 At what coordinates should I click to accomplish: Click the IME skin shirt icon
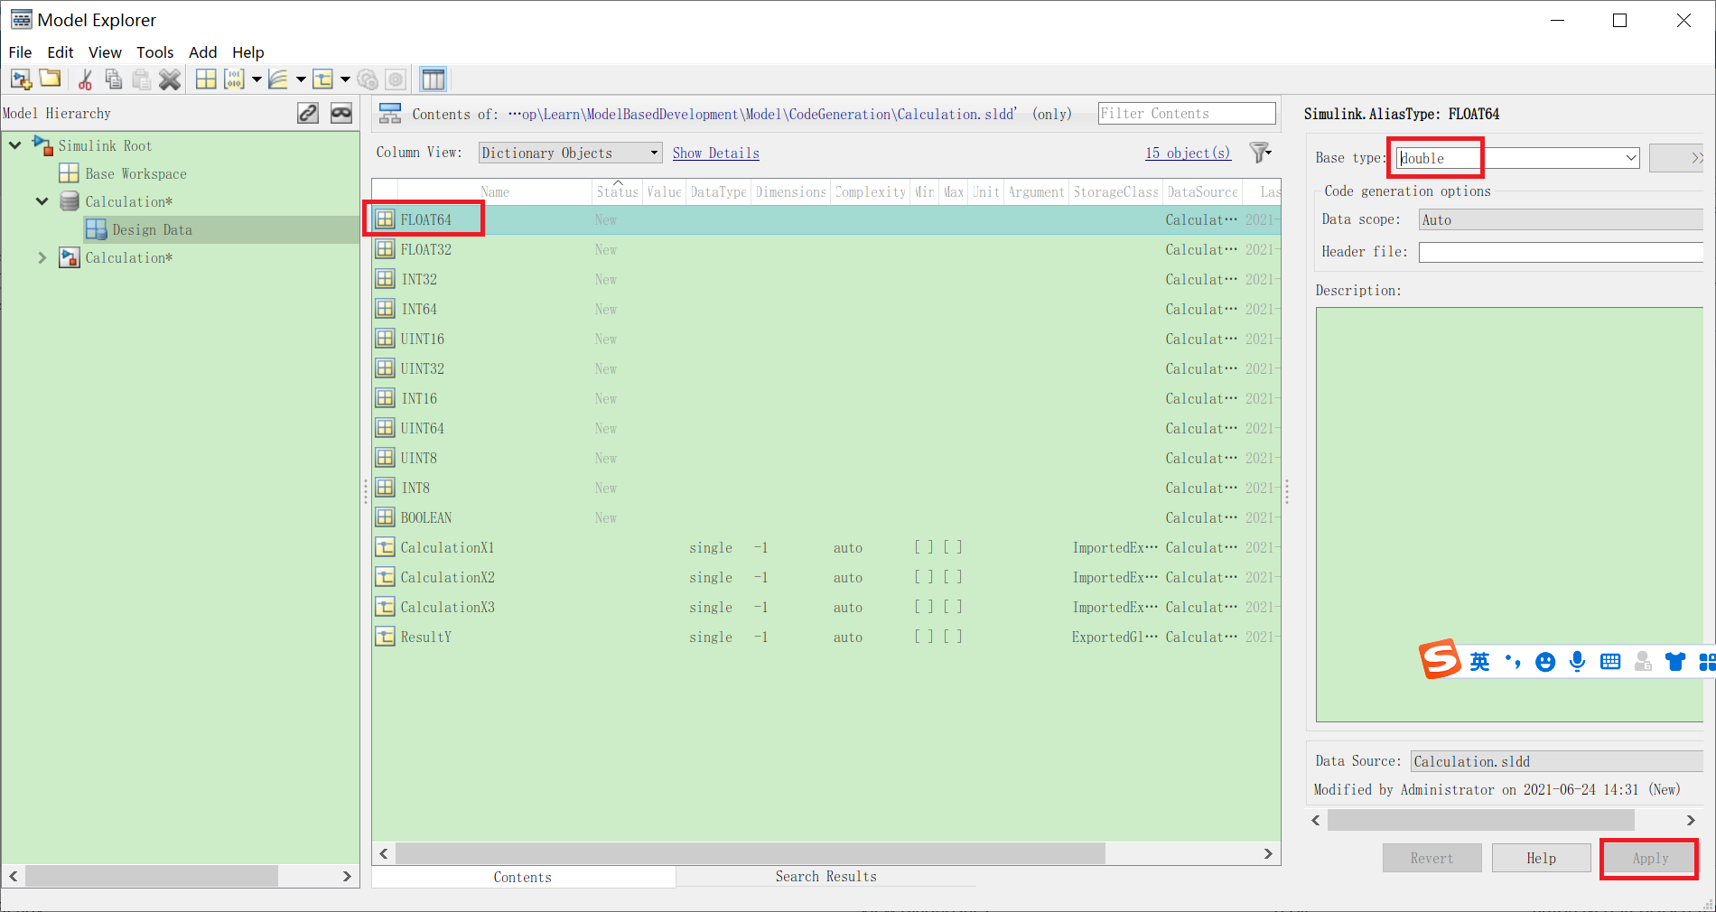click(1675, 662)
